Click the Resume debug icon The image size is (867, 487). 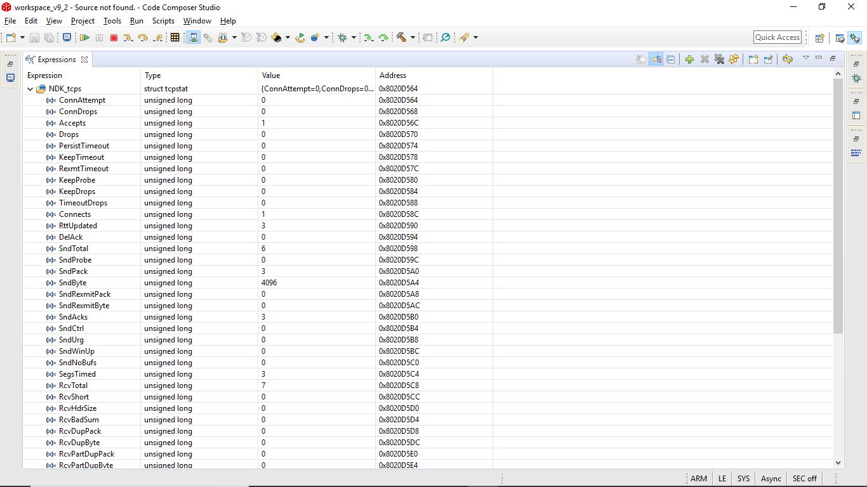[x=84, y=37]
